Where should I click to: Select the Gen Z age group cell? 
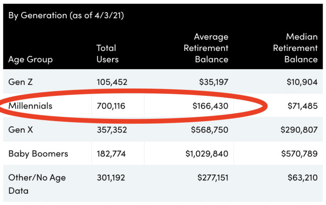21,82
